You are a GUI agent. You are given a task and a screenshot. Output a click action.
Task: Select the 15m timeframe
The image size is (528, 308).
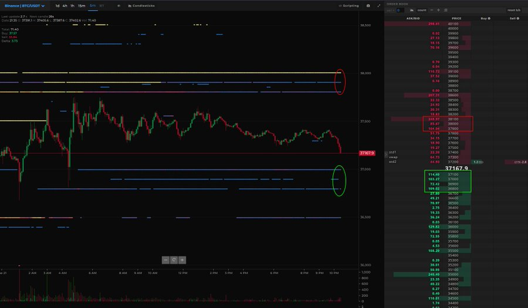point(82,5)
